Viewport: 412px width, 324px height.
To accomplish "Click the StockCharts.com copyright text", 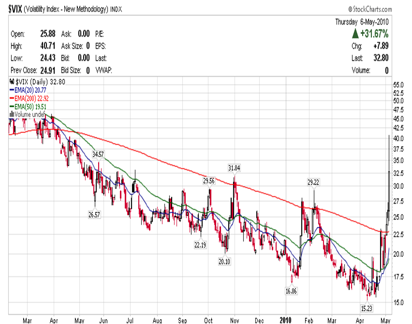I will 370,10.
